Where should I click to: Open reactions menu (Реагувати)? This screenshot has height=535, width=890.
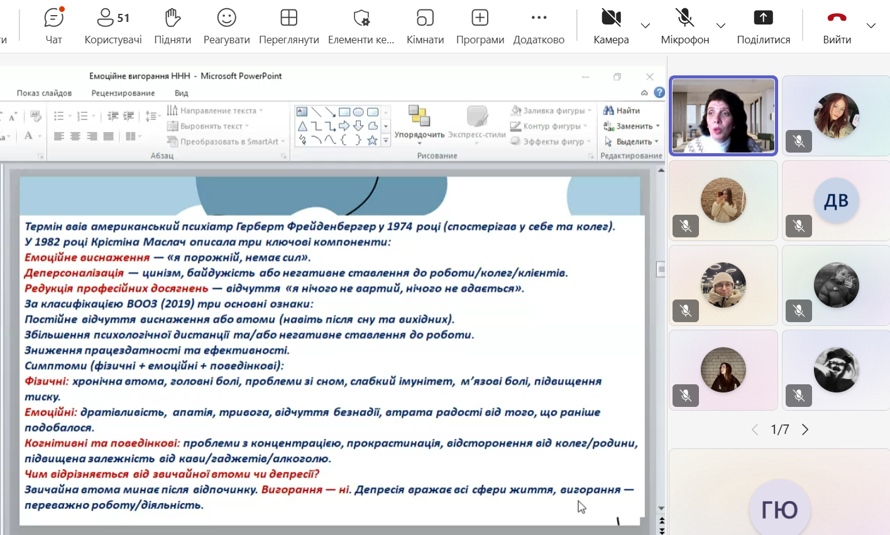pyautogui.click(x=226, y=26)
